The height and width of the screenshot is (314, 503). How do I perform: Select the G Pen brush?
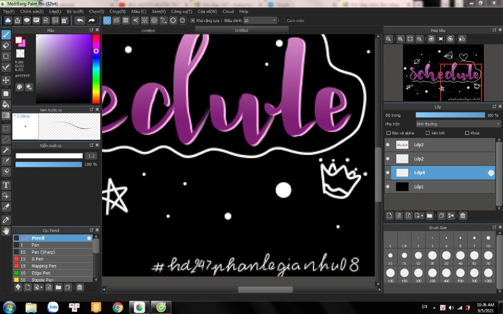53,259
